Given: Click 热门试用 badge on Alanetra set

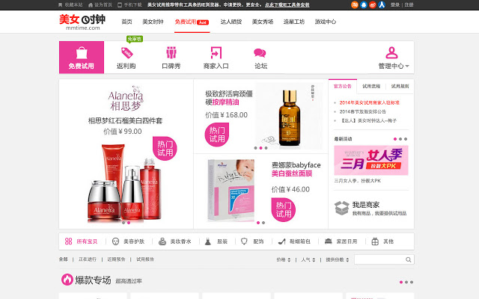Looking at the screenshot, I should pyautogui.click(x=165, y=148).
